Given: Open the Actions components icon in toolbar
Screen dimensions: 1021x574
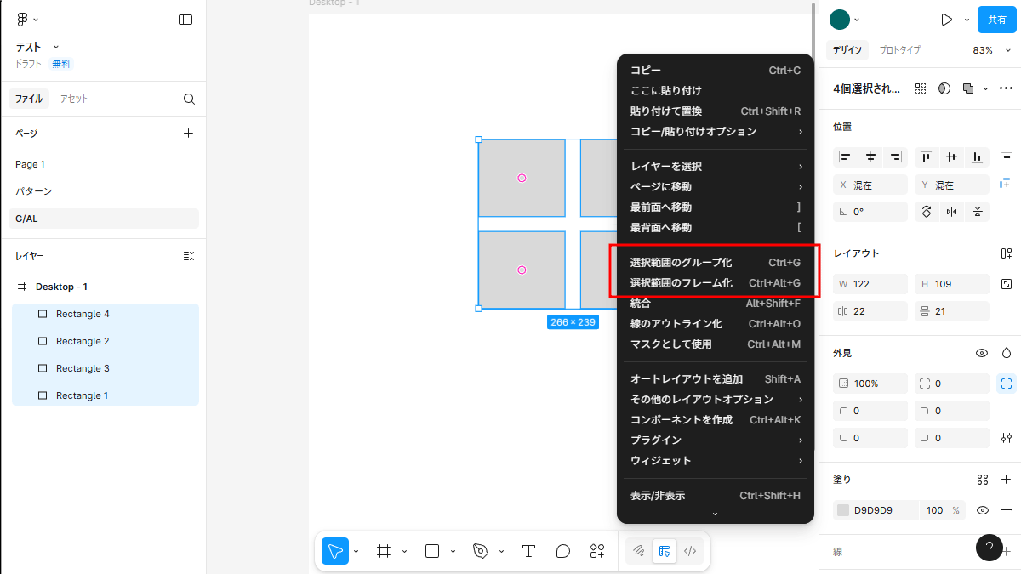Looking at the screenshot, I should click(597, 551).
